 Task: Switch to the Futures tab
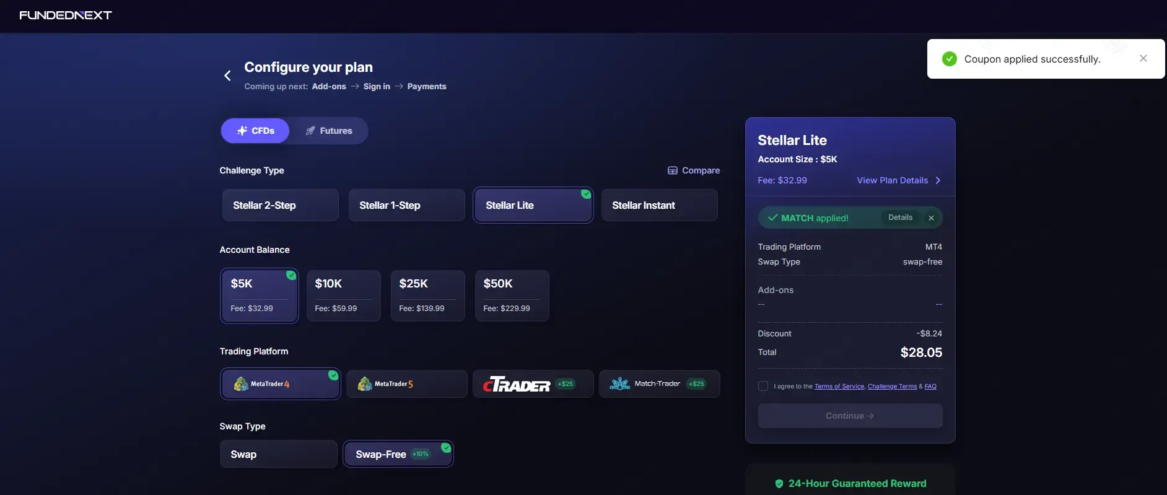329,131
